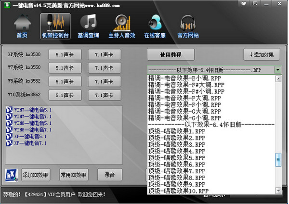Collapse the effects dropdown using its arrow

pos(277,70)
